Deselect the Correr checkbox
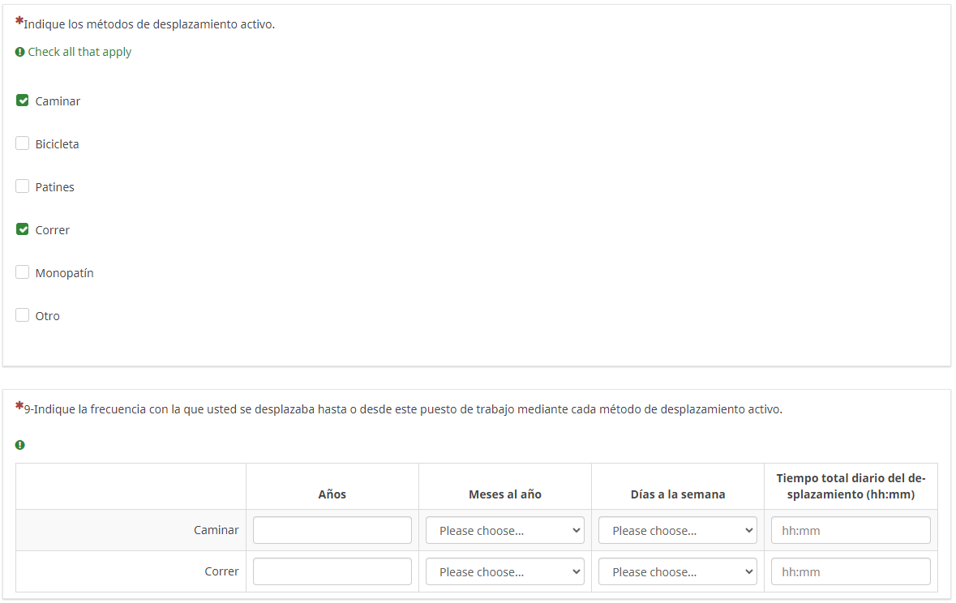Image resolution: width=956 pixels, height=603 pixels. click(x=23, y=230)
